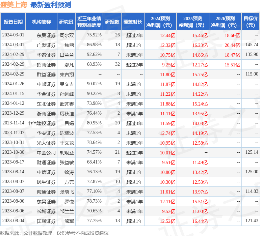Click the 研报数 column header

click(x=112, y=22)
